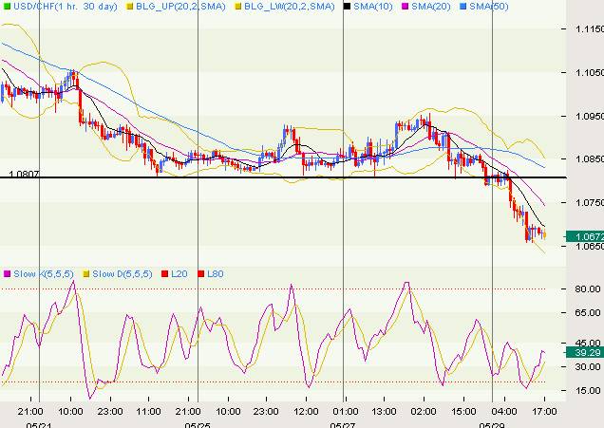Click the magenta SMA(20) legend square
The height and width of the screenshot is (428, 604).
coord(405,7)
